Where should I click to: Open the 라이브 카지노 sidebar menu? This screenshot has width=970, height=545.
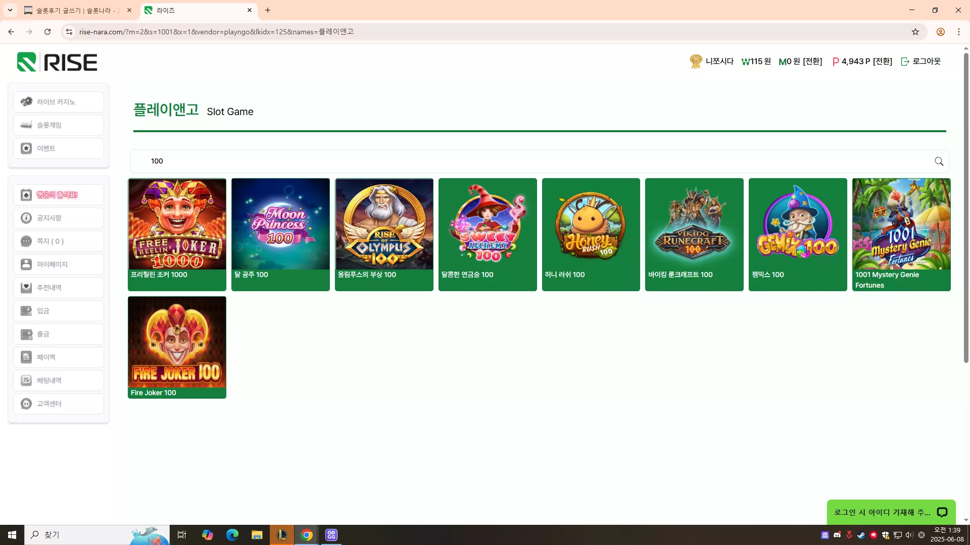click(59, 102)
